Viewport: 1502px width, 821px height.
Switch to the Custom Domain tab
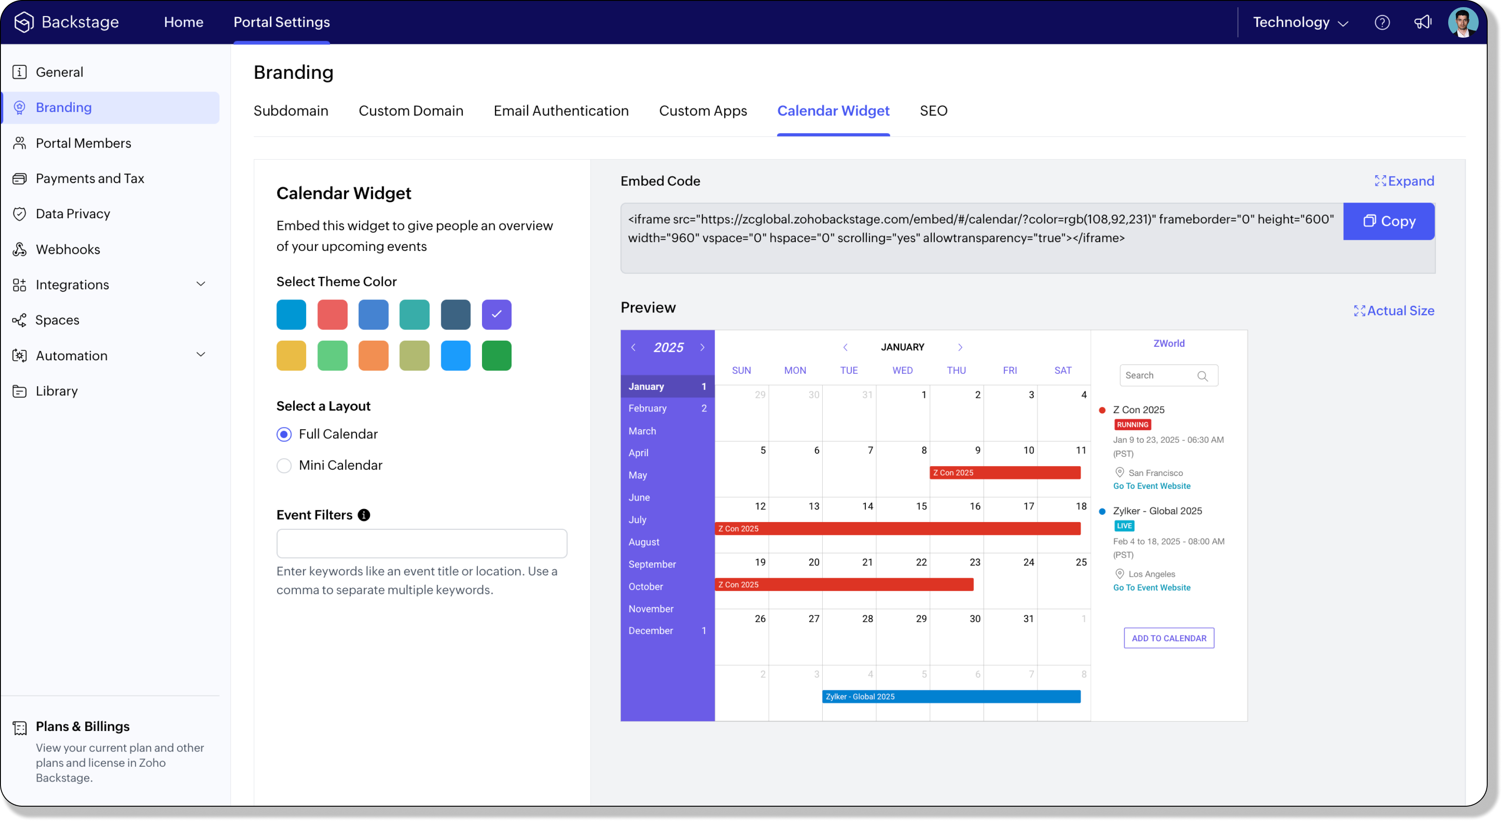(411, 111)
